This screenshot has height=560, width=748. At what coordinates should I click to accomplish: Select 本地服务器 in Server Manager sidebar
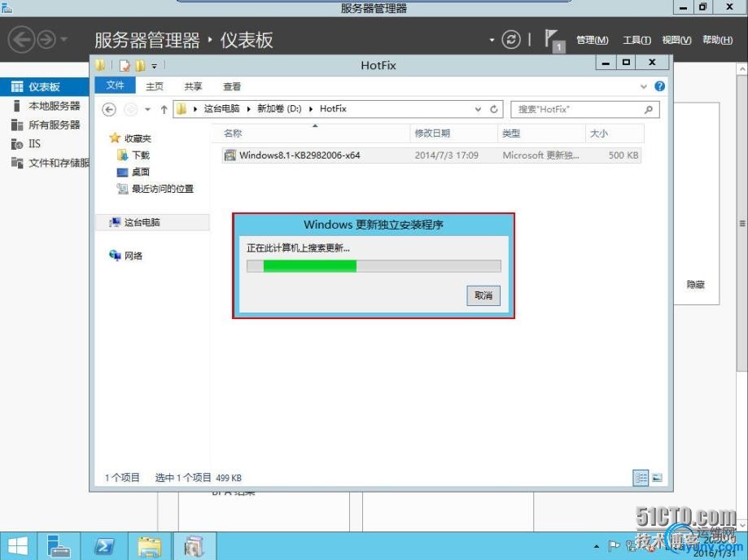(45, 106)
